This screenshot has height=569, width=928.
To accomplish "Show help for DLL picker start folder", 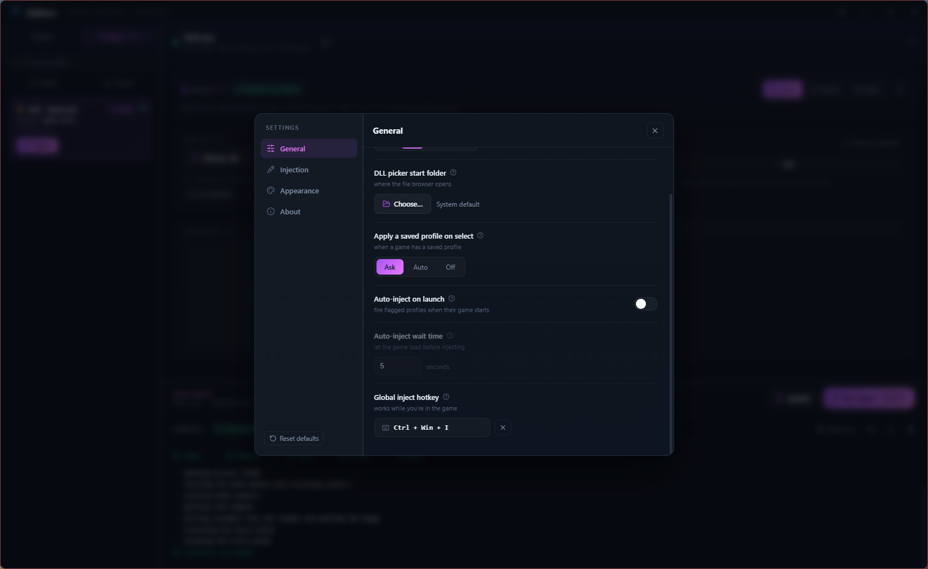I will click(x=453, y=172).
